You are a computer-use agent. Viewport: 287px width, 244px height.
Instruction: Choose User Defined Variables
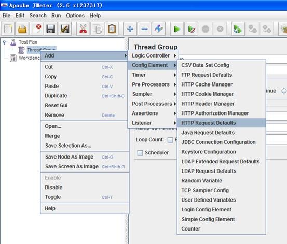click(222, 200)
